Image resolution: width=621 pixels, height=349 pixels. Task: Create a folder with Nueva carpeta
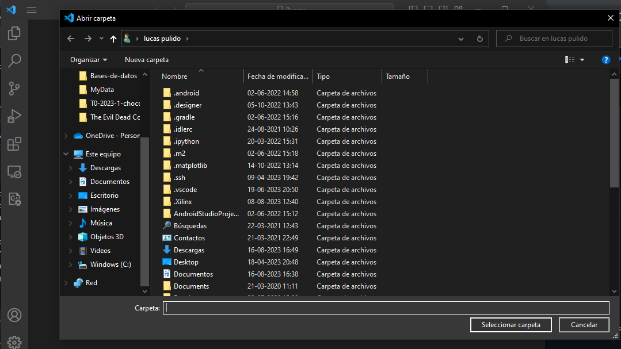146,59
